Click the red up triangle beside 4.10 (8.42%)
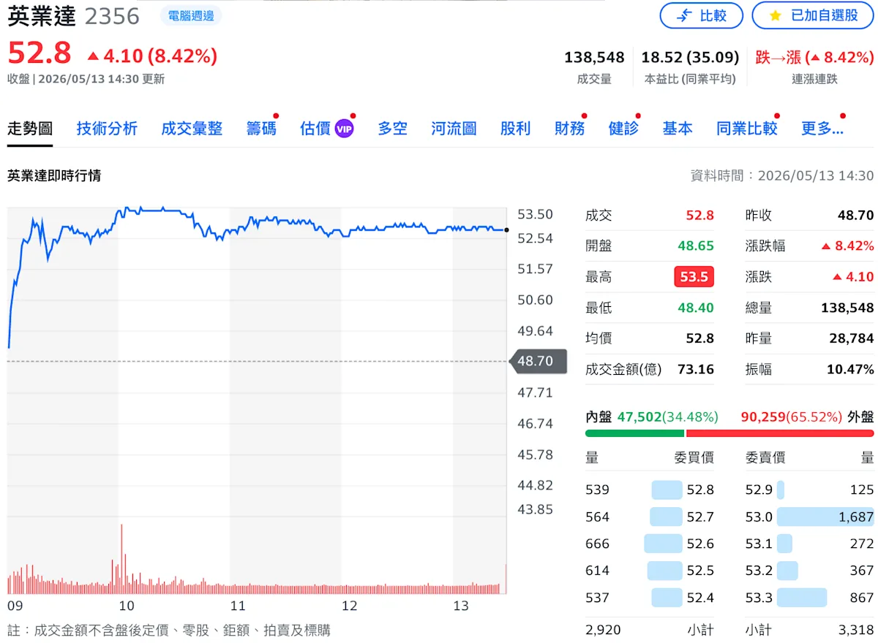Image resolution: width=878 pixels, height=643 pixels. point(93,56)
